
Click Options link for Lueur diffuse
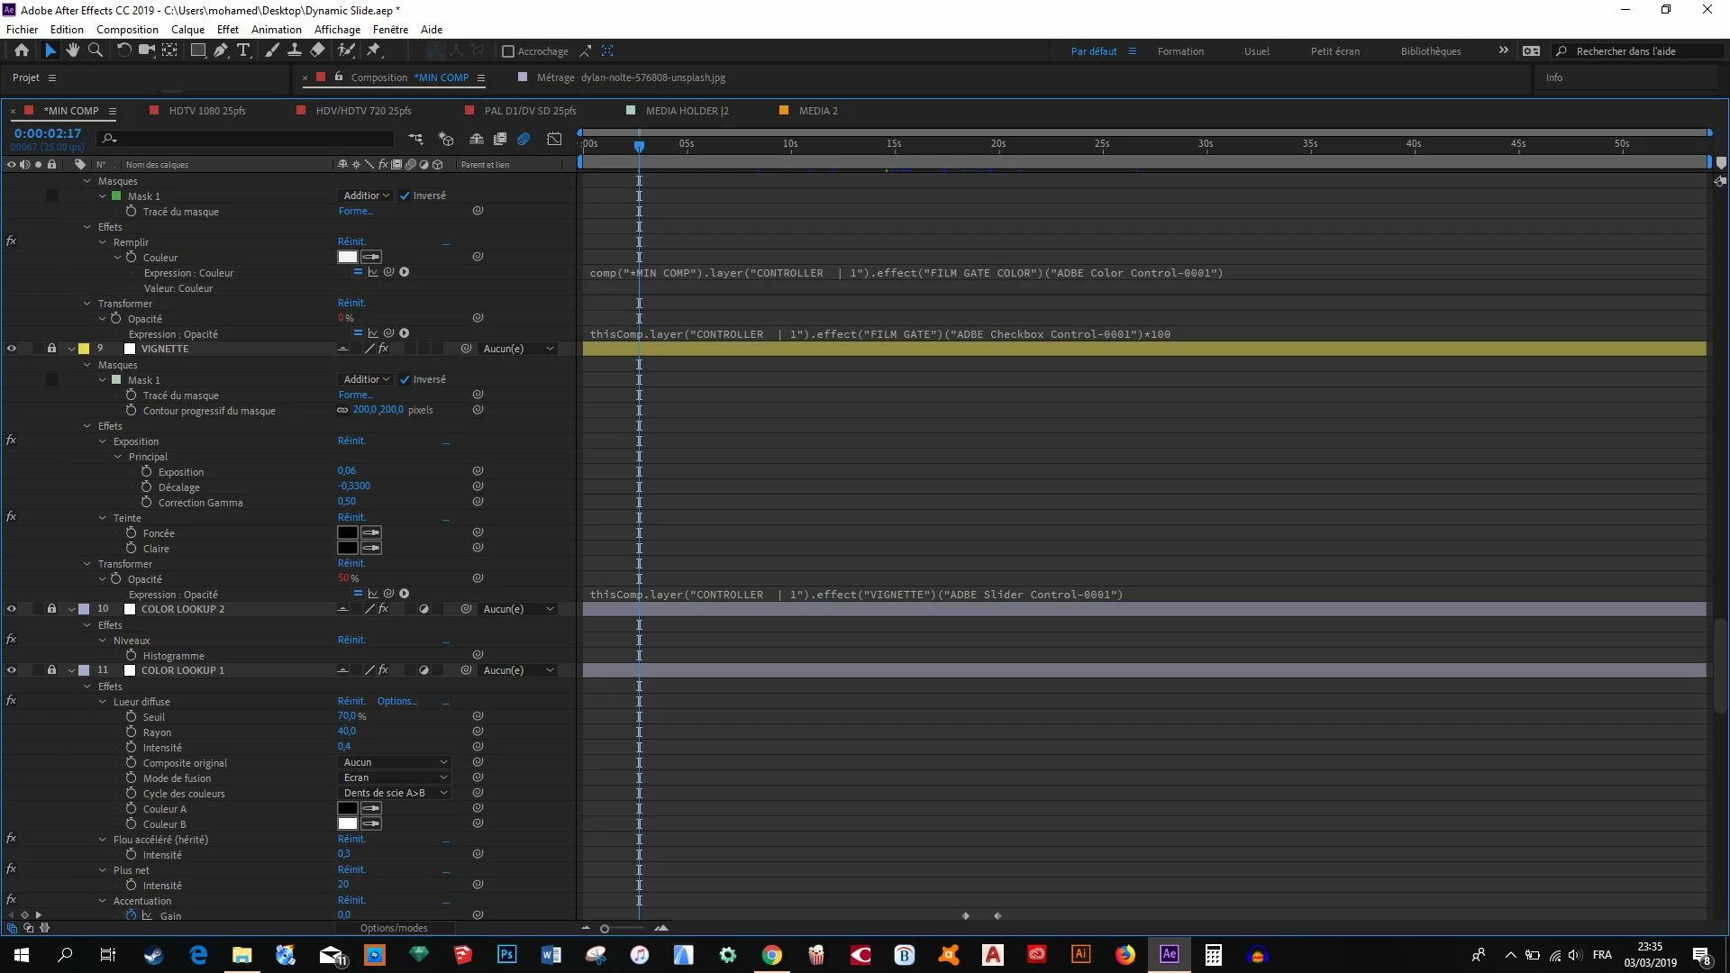[x=396, y=701]
